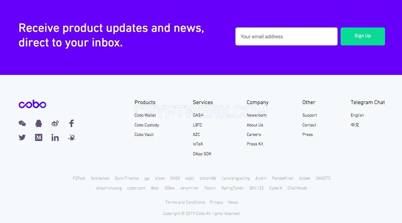Click the Products column heading
The height and width of the screenshot is (223, 402).
[x=145, y=102]
